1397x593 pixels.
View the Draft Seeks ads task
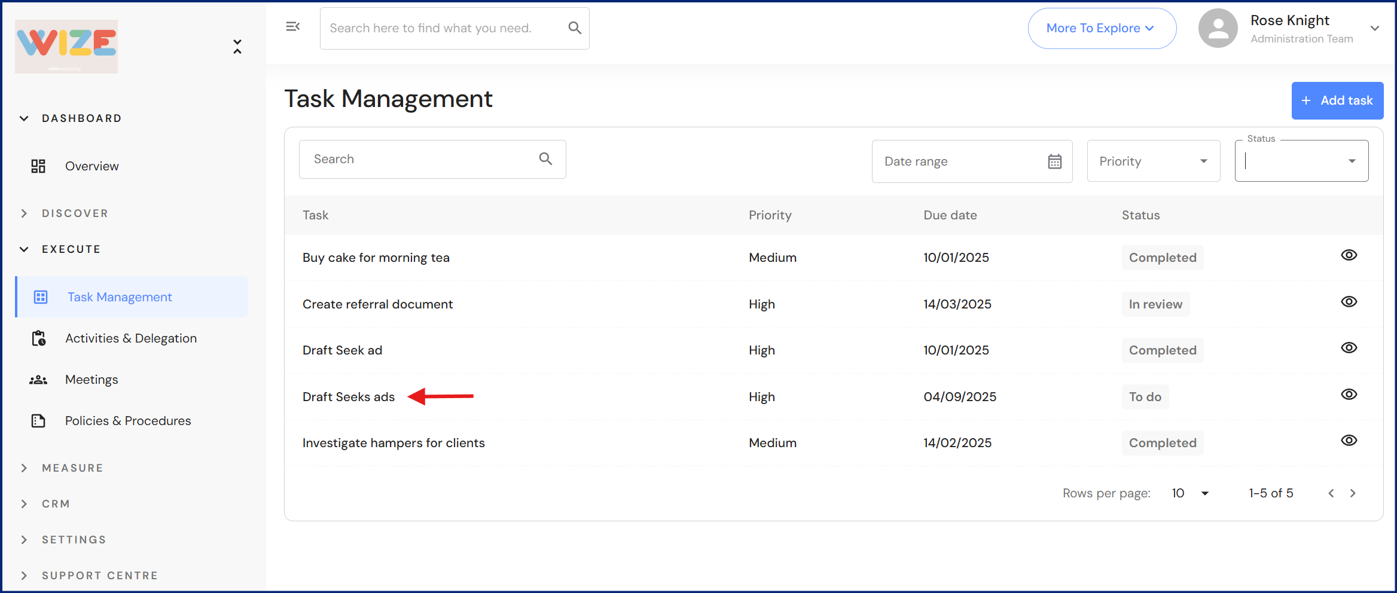(1349, 395)
